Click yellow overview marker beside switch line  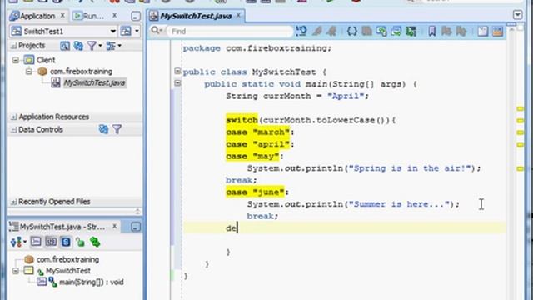520,121
